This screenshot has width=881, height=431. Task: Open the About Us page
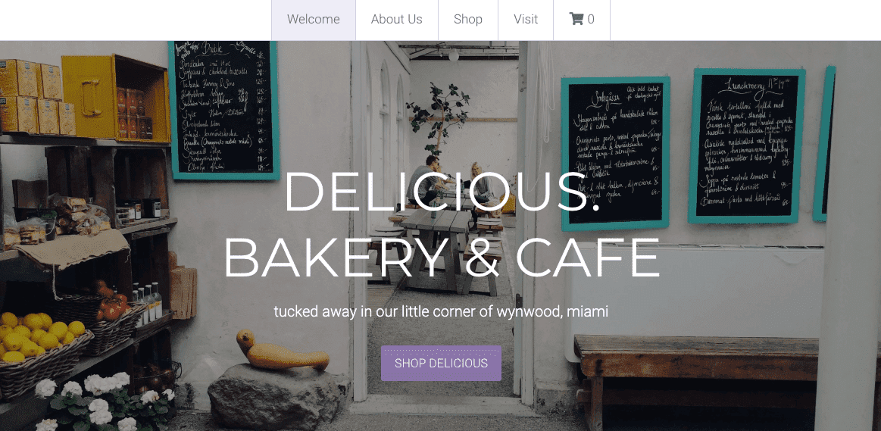[x=397, y=20]
